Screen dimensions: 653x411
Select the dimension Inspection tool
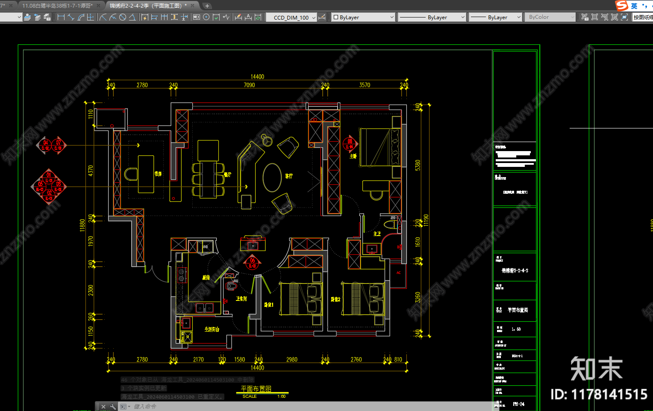coord(216,17)
